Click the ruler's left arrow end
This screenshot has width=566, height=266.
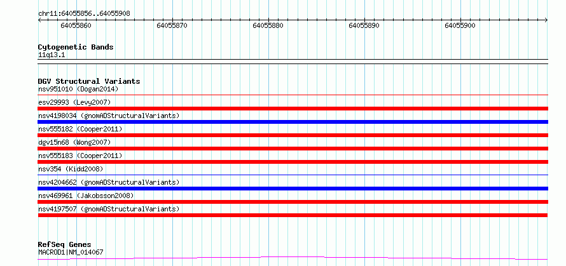pyautogui.click(x=39, y=20)
